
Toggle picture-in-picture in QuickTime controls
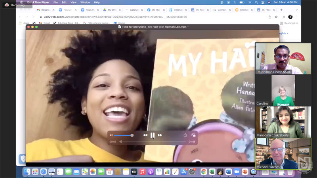pyautogui.click(x=193, y=135)
